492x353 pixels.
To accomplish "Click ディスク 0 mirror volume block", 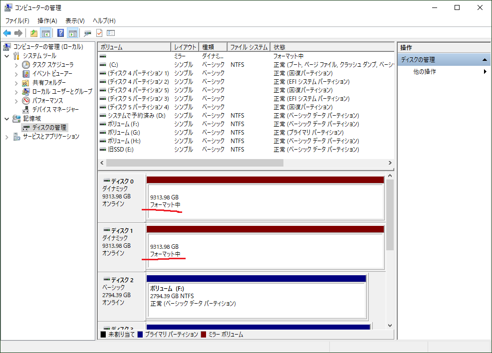I will (x=265, y=198).
